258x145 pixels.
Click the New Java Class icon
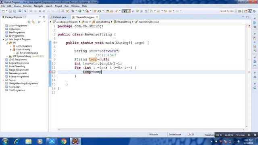[x=100, y=11]
